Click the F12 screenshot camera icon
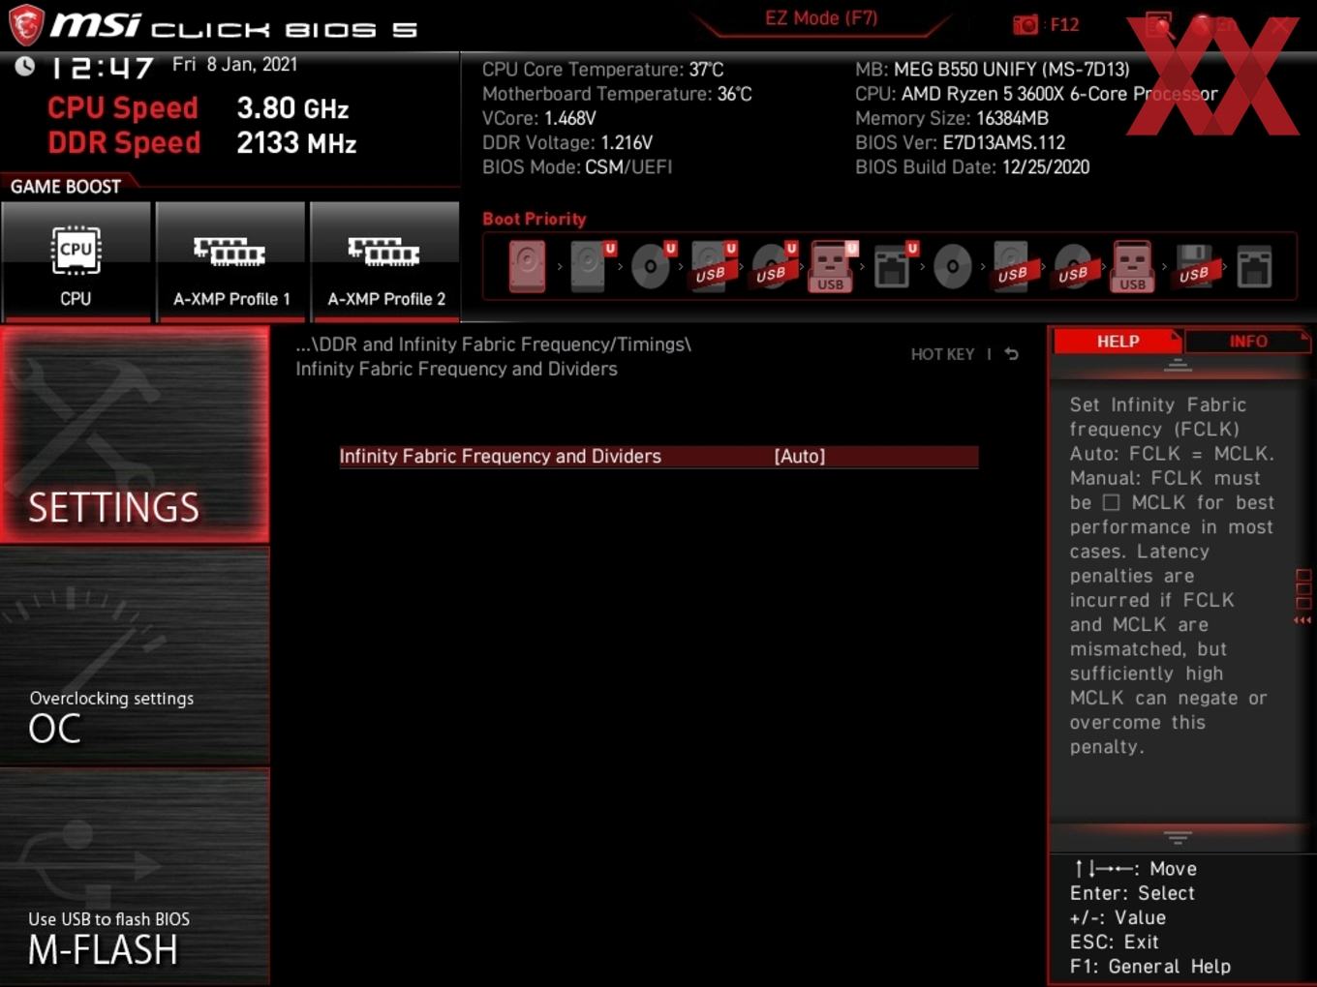 pos(1026,24)
